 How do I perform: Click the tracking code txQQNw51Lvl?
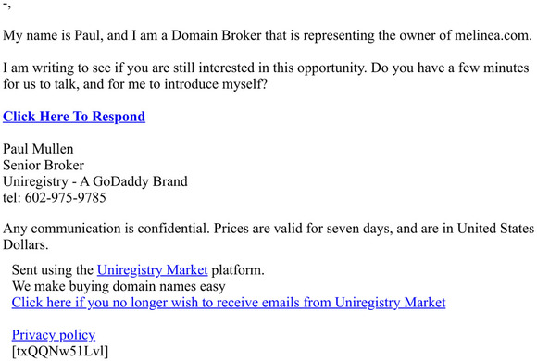60,351
